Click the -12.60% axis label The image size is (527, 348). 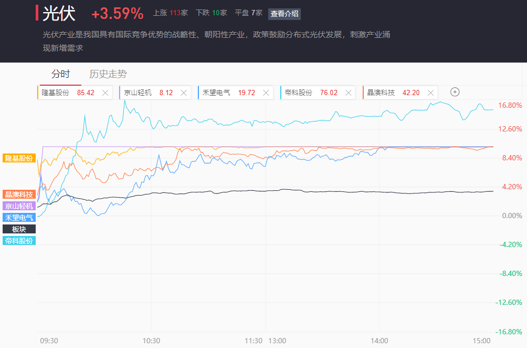tap(509, 303)
